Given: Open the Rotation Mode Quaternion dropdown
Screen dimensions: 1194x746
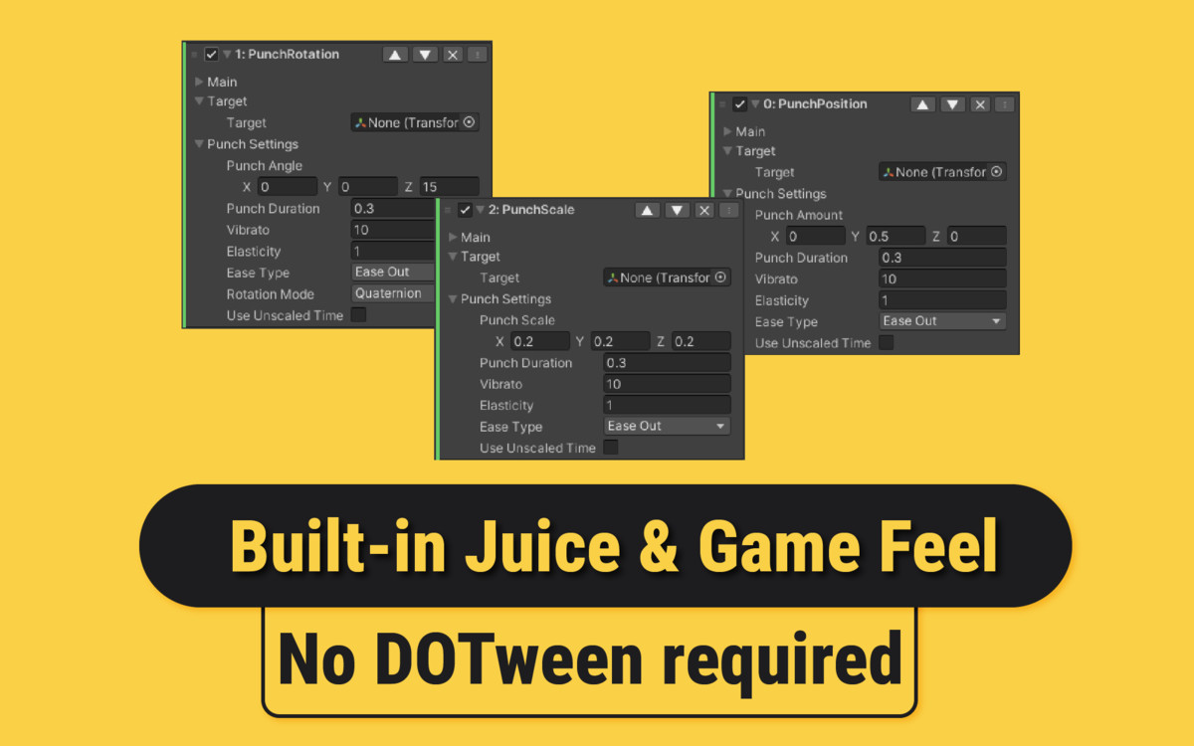Looking at the screenshot, I should [x=394, y=293].
